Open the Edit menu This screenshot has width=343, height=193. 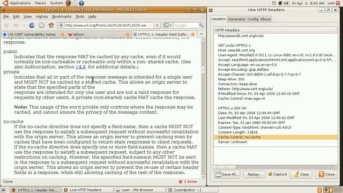pyautogui.click(x=16, y=17)
